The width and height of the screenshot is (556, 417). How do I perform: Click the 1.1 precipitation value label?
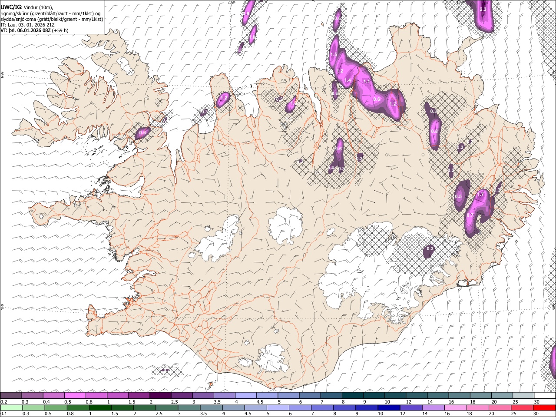(x=366, y=81)
